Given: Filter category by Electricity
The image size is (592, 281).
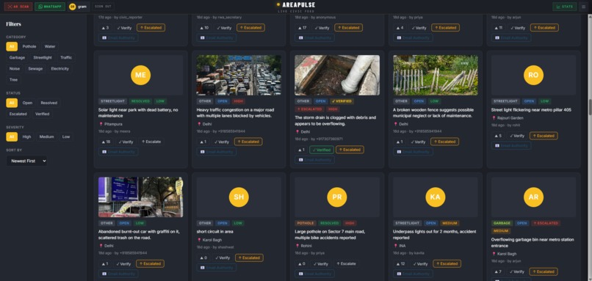Looking at the screenshot, I should coord(60,69).
